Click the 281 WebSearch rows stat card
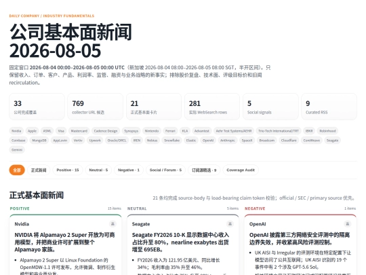 [212, 107]
